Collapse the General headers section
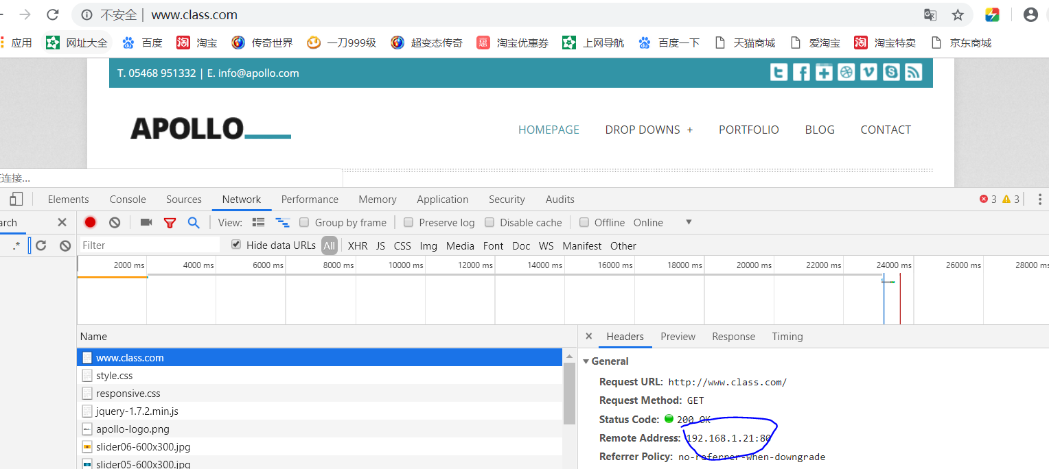 pos(586,361)
